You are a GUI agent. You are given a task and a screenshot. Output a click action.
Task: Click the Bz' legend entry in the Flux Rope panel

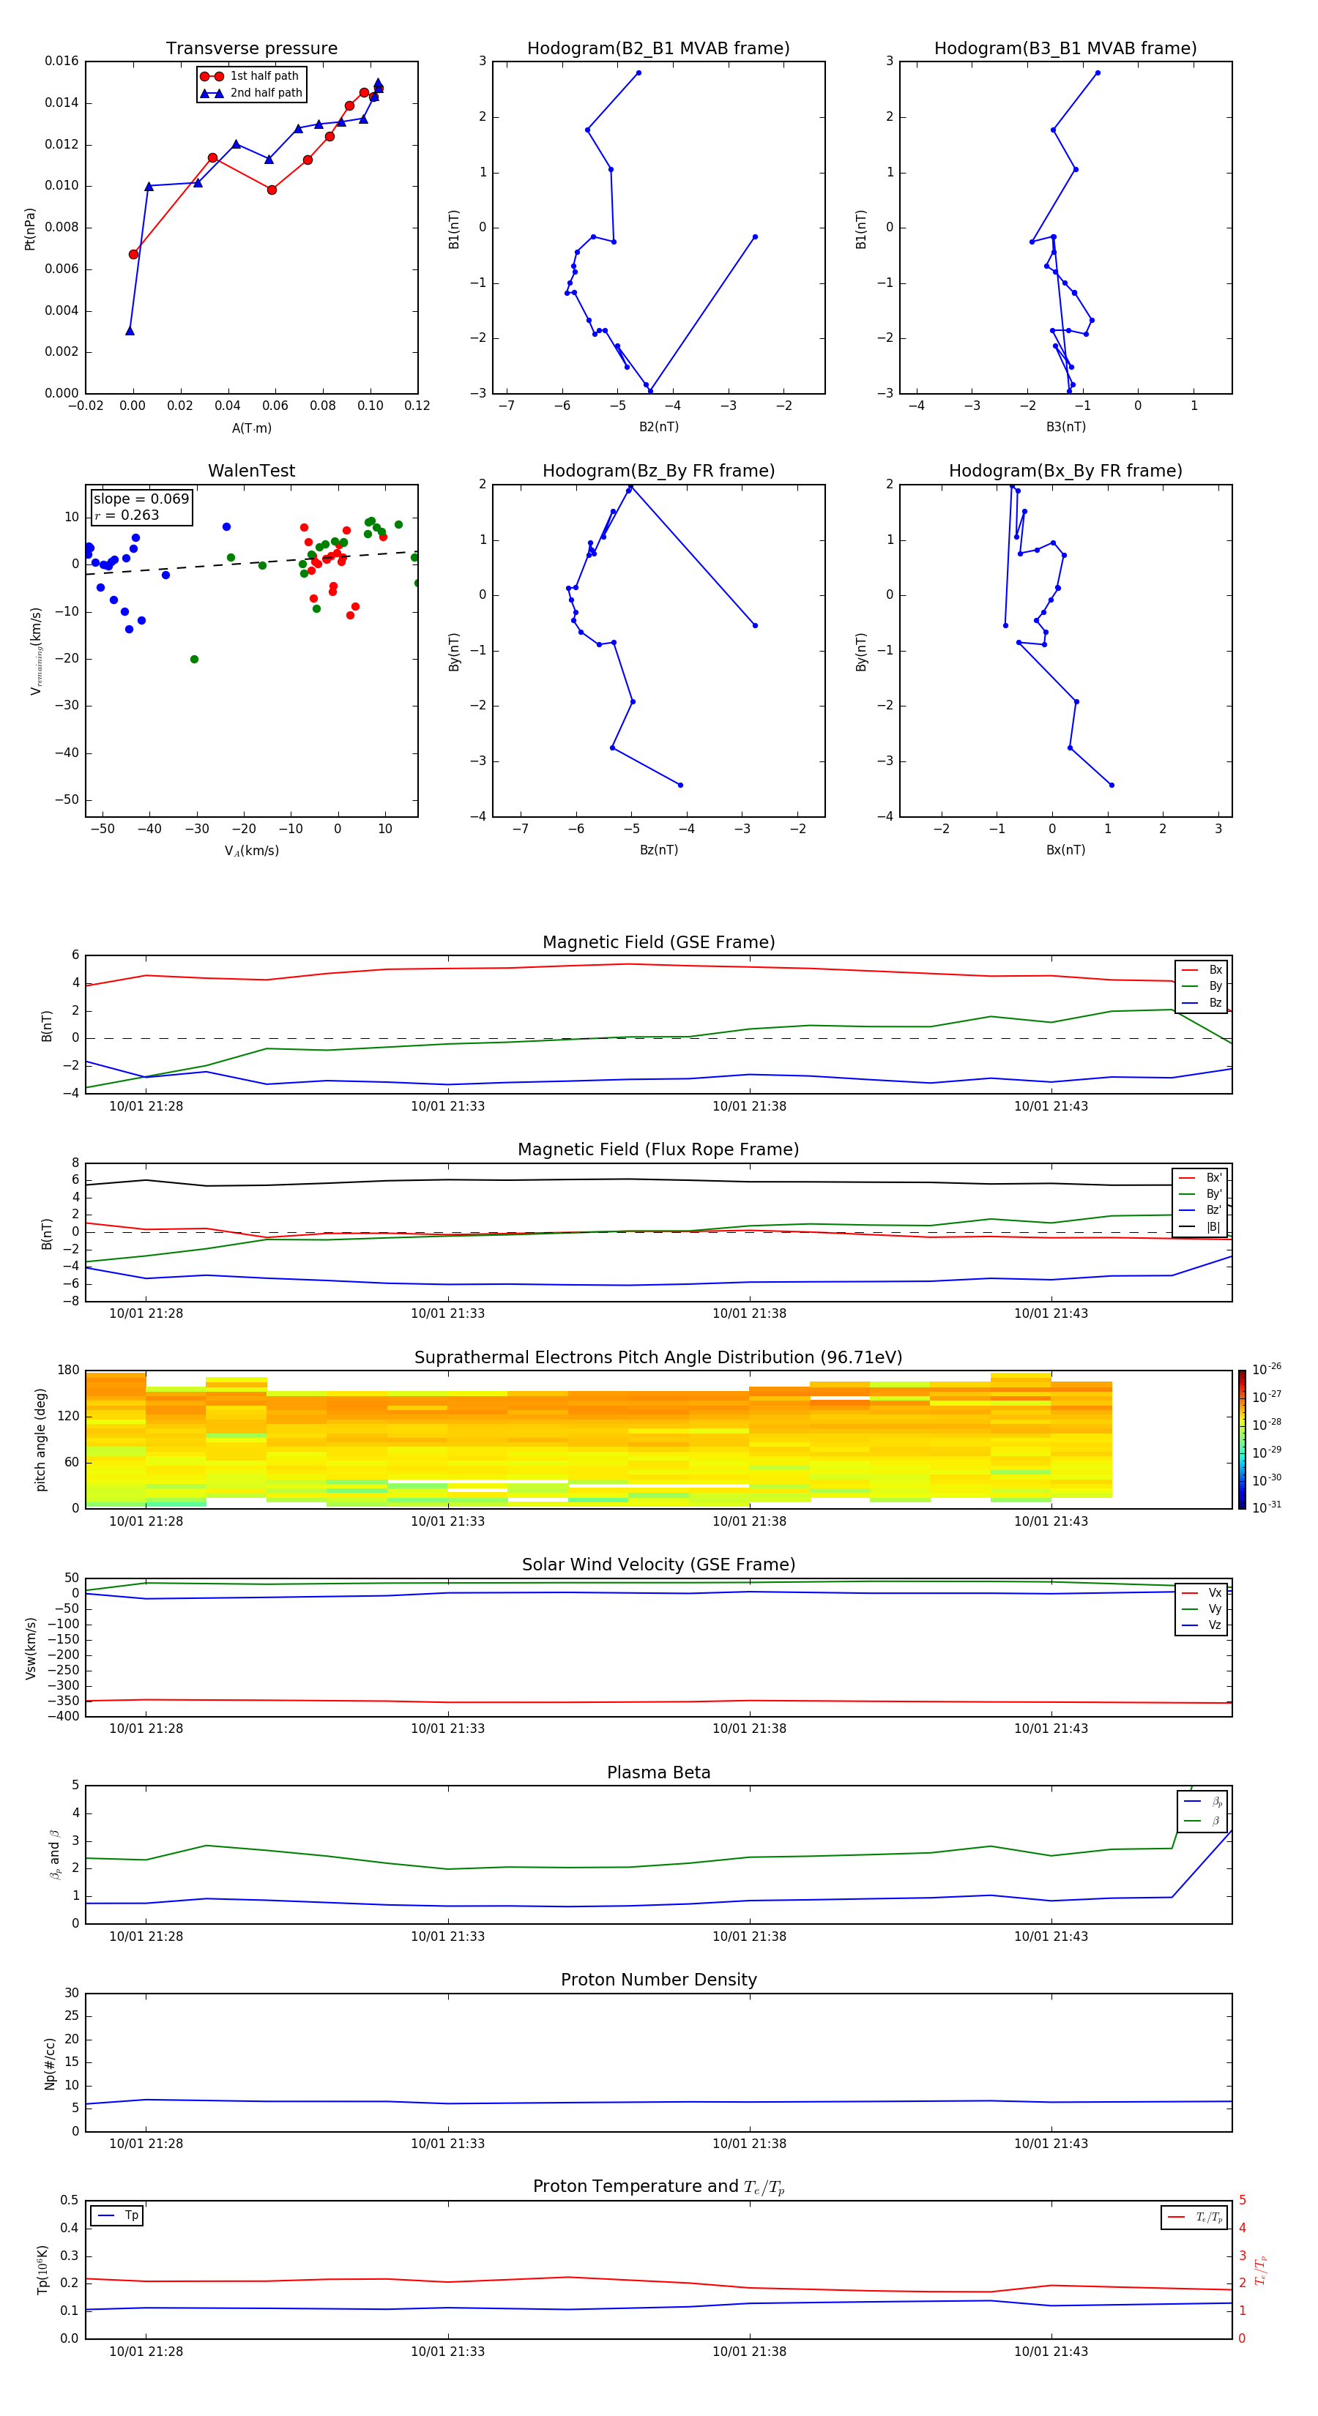[x=1201, y=1210]
